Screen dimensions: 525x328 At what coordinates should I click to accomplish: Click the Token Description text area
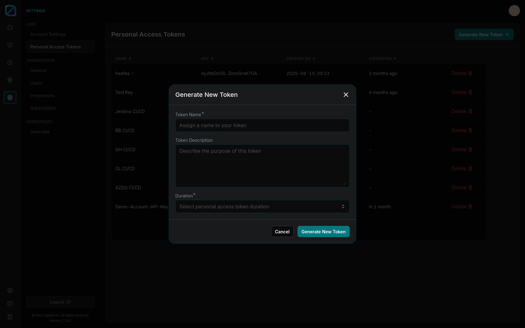pos(262,166)
